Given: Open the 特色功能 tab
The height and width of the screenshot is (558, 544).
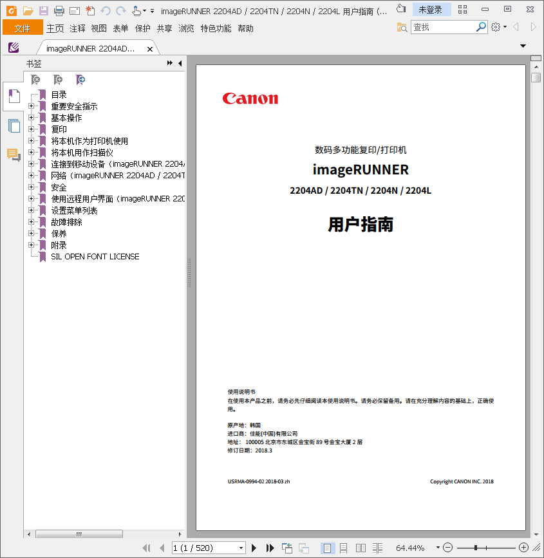Looking at the screenshot, I should 216,28.
